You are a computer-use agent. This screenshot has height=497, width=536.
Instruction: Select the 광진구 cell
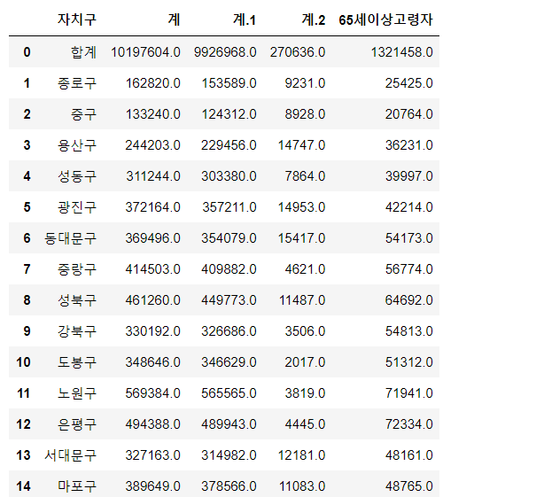pyautogui.click(x=77, y=207)
